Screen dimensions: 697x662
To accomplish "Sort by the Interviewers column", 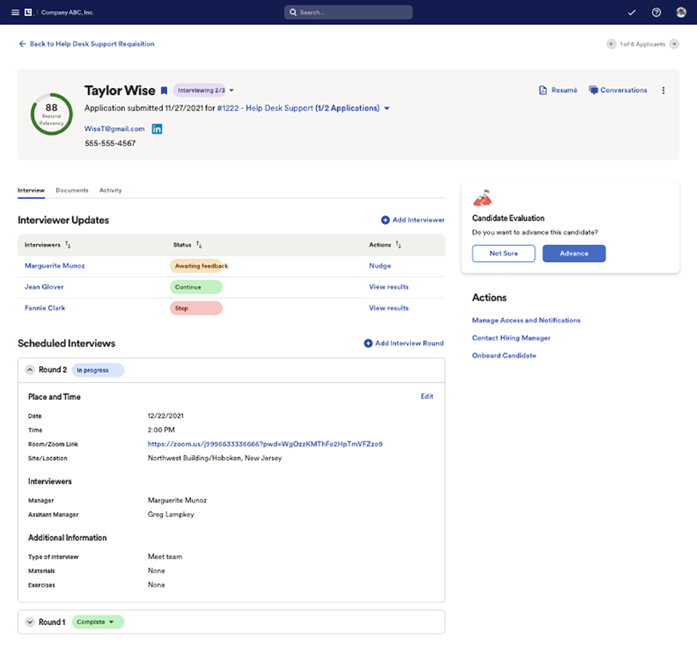I will (x=68, y=245).
